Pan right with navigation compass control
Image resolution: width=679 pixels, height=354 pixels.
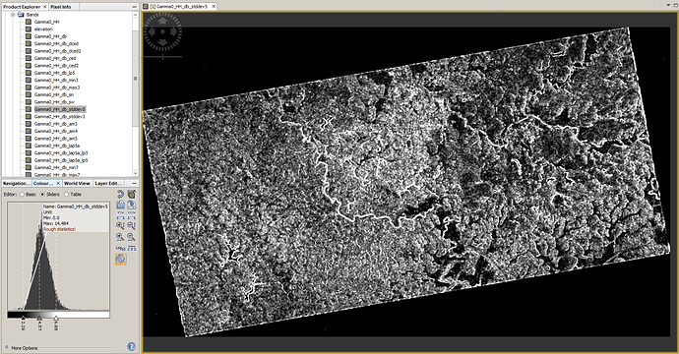click(x=174, y=31)
